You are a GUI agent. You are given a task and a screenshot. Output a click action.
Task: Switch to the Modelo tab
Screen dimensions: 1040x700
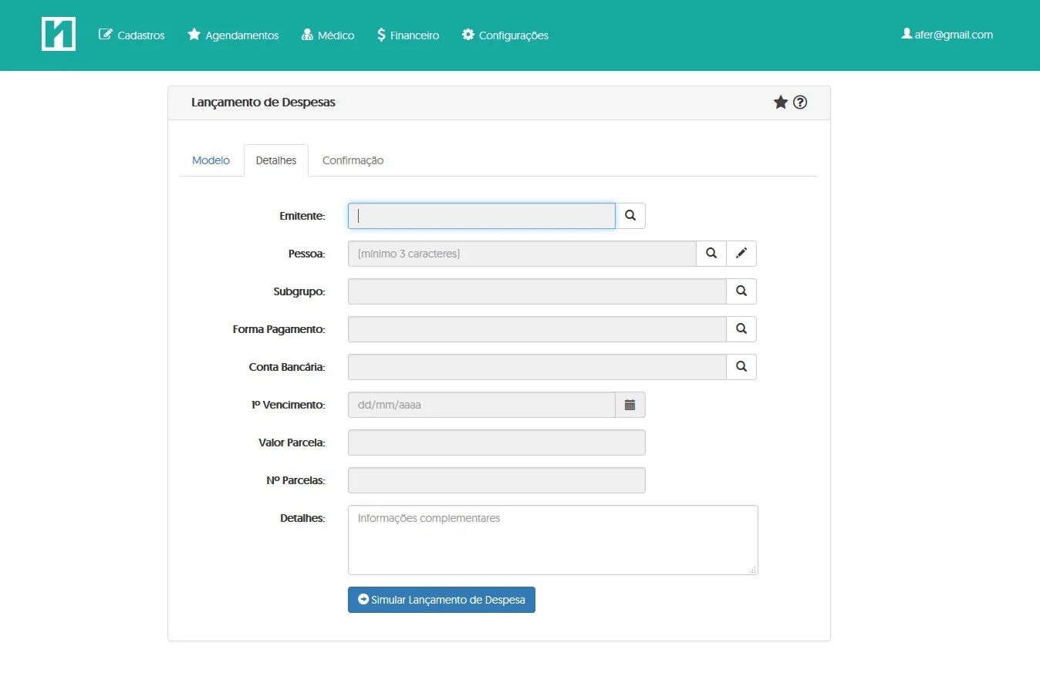[211, 160]
